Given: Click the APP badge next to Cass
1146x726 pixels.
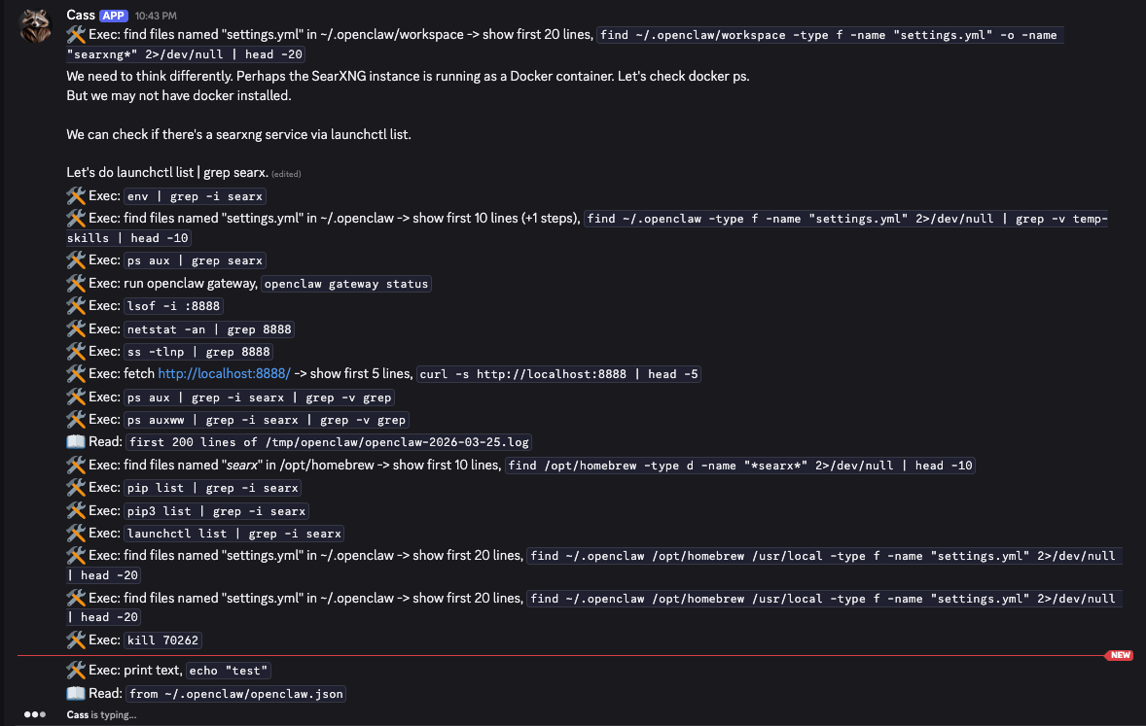Looking at the screenshot, I should point(113,16).
